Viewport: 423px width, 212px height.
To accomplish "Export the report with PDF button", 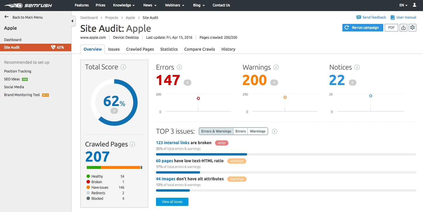I will (391, 28).
